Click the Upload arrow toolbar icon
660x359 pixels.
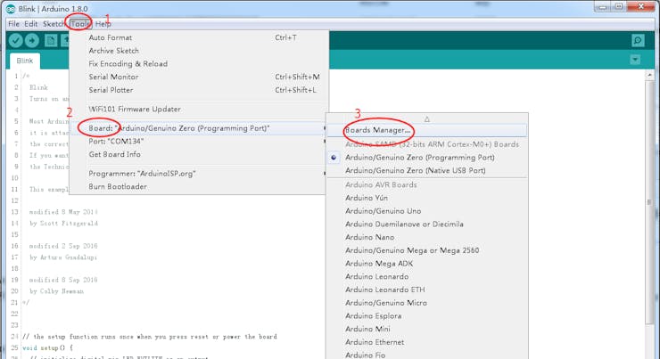point(32,40)
